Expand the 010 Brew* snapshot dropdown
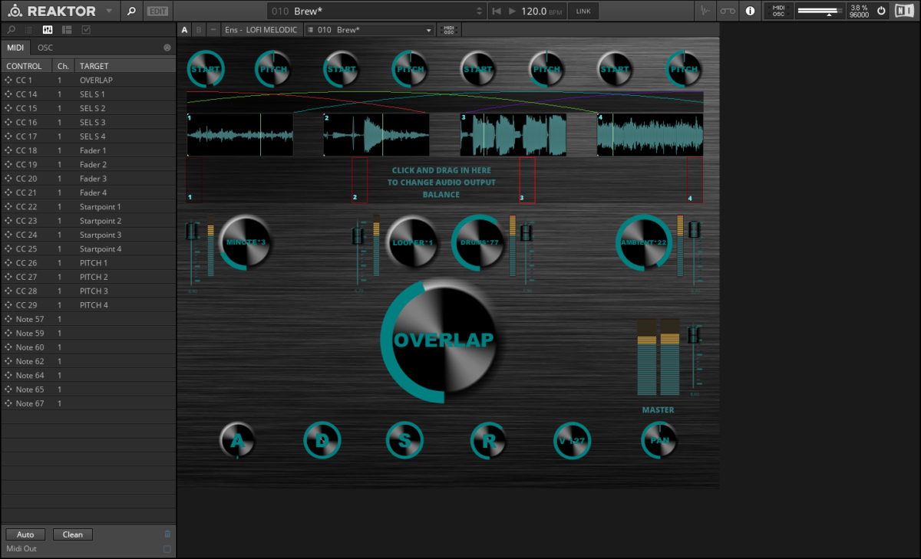 pyautogui.click(x=429, y=30)
